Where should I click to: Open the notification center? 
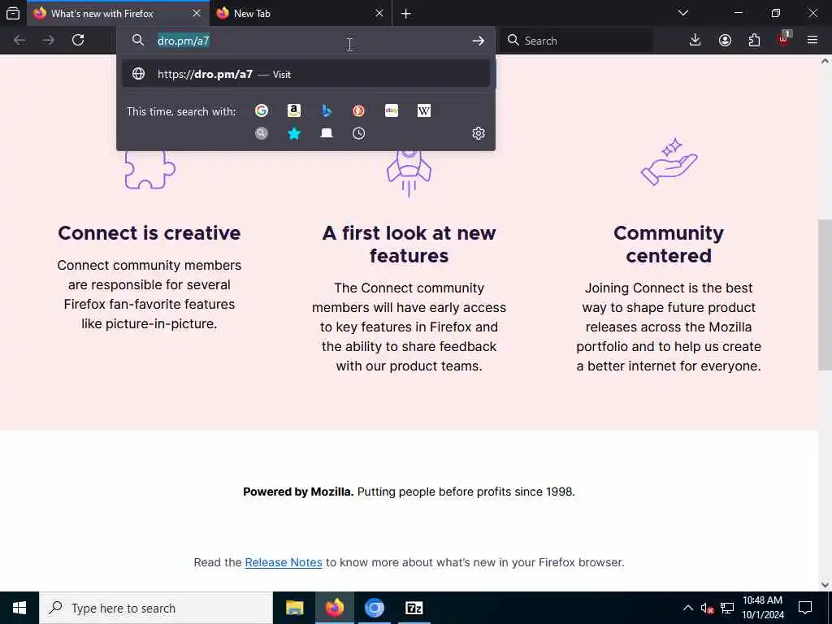[x=805, y=608]
